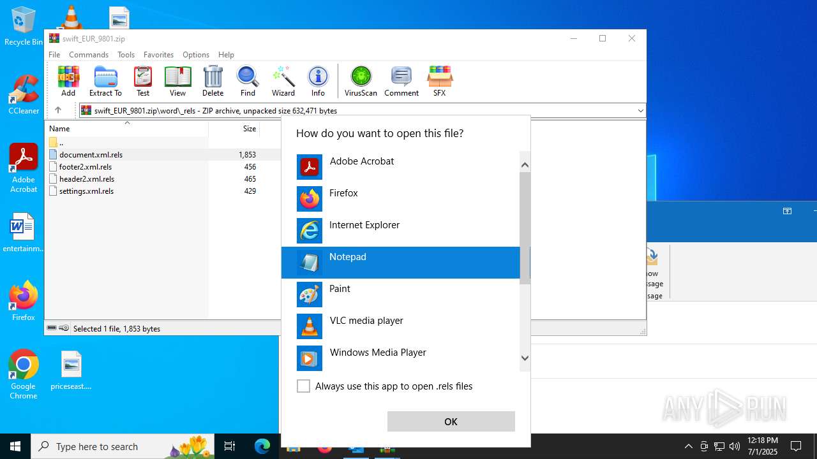Click the Extract To toolbar icon
Viewport: 817px width, 459px height.
pyautogui.click(x=105, y=81)
